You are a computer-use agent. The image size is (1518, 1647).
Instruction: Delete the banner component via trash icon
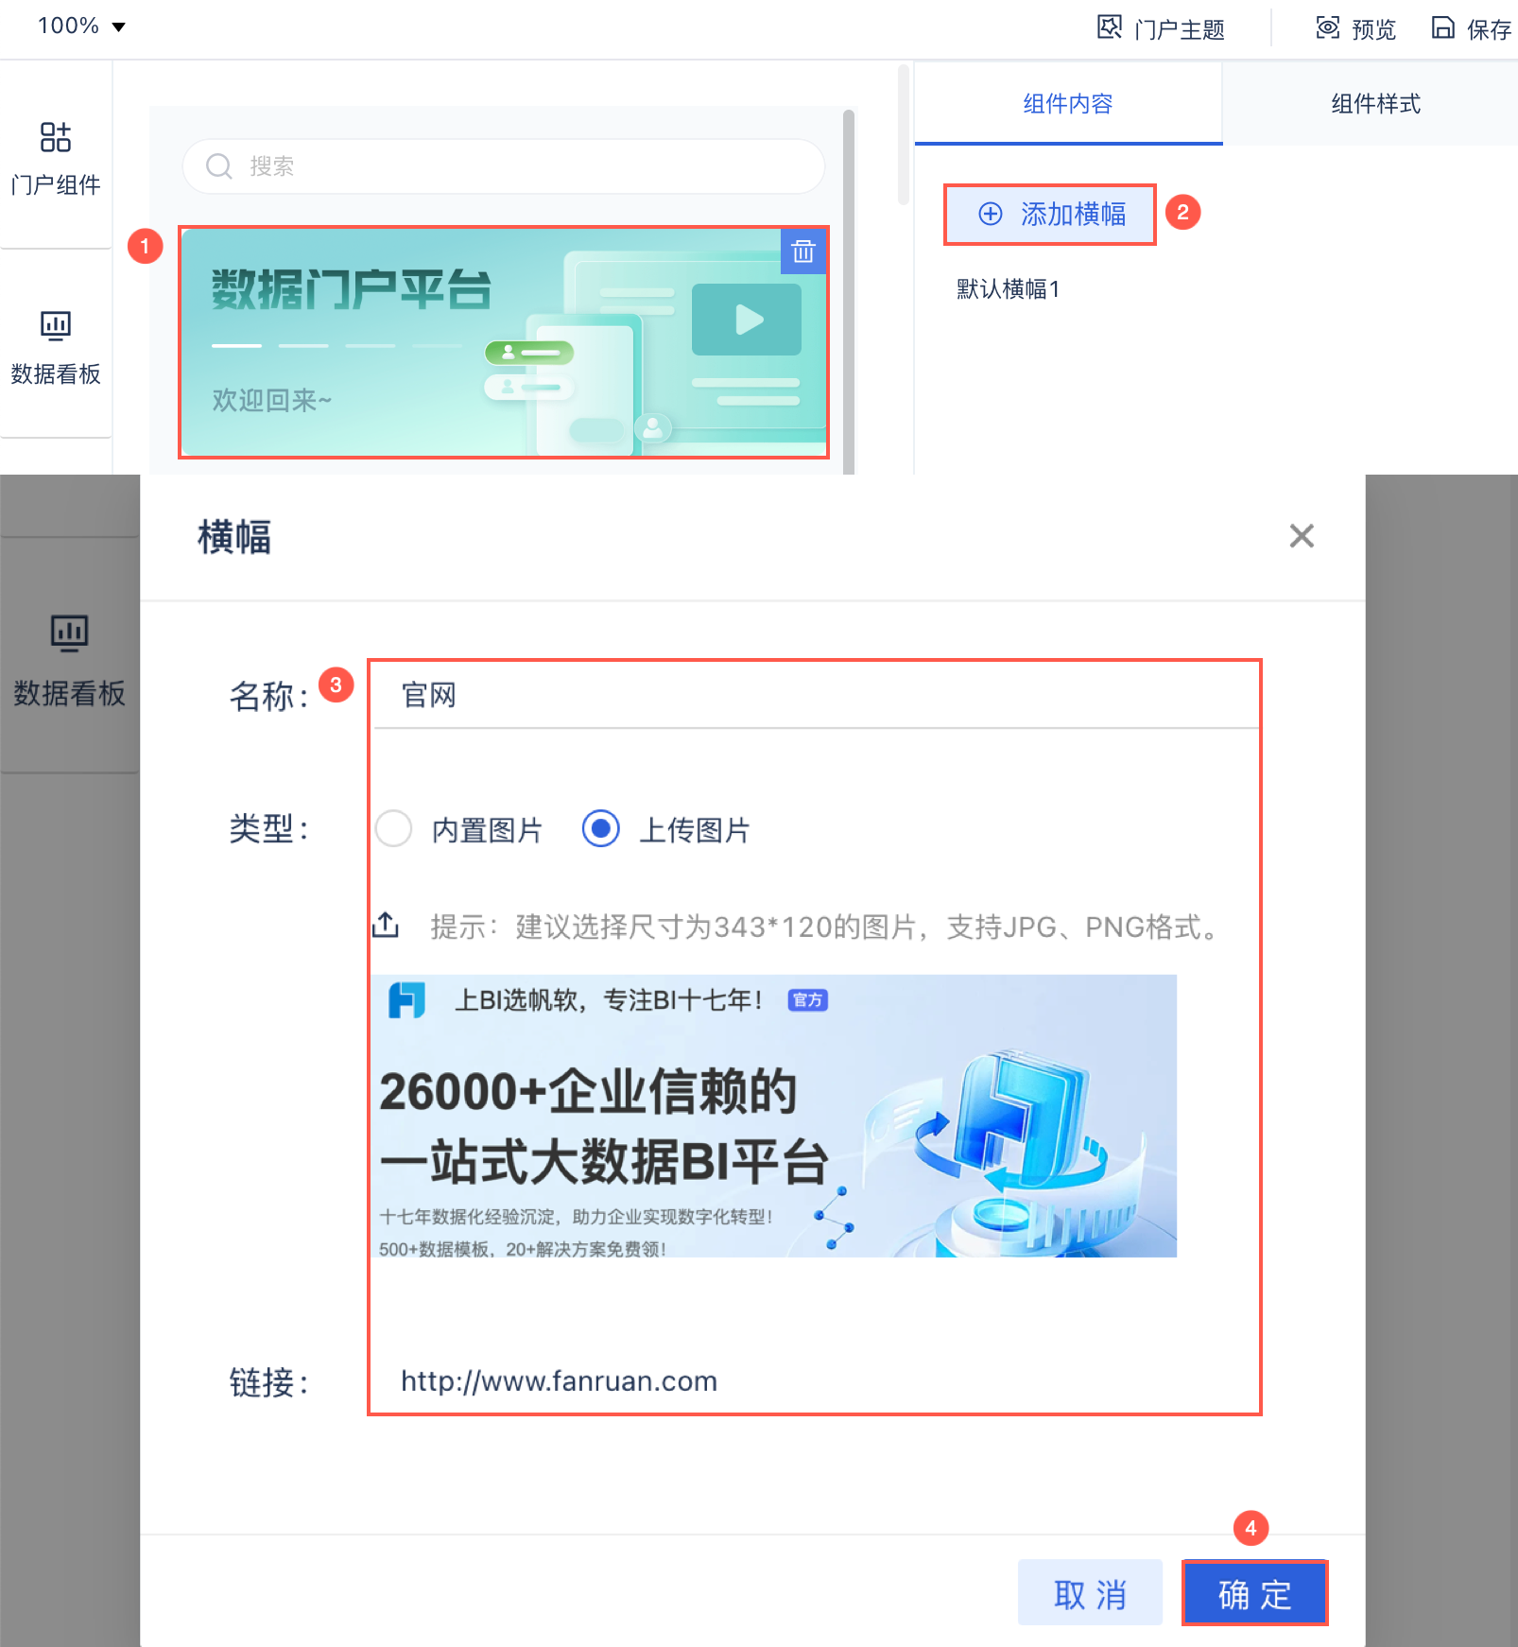[x=803, y=251]
